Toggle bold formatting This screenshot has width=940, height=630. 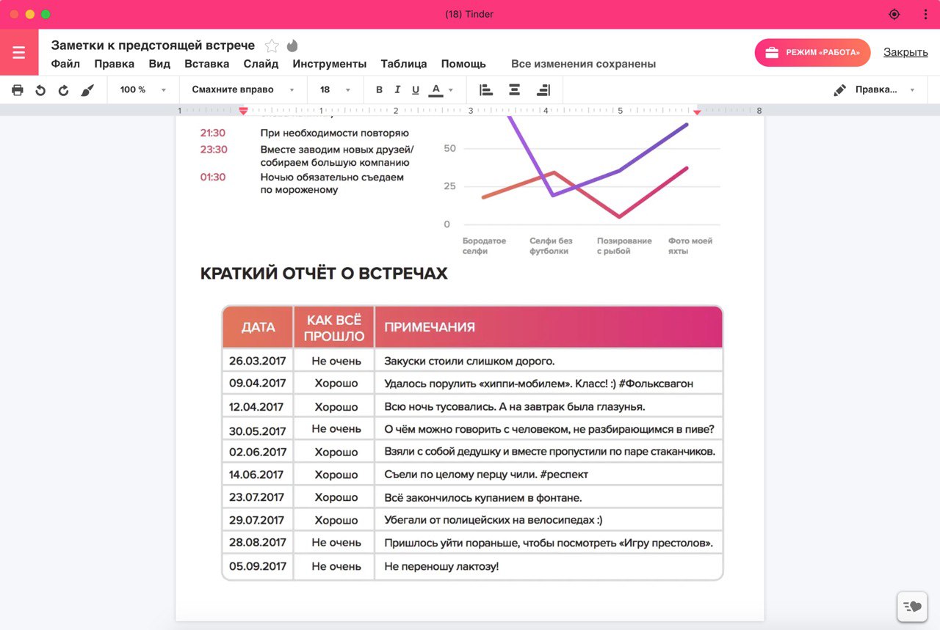380,89
